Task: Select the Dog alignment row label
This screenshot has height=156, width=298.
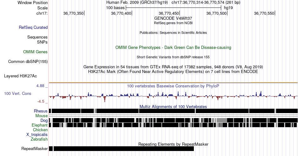Action: (44, 120)
